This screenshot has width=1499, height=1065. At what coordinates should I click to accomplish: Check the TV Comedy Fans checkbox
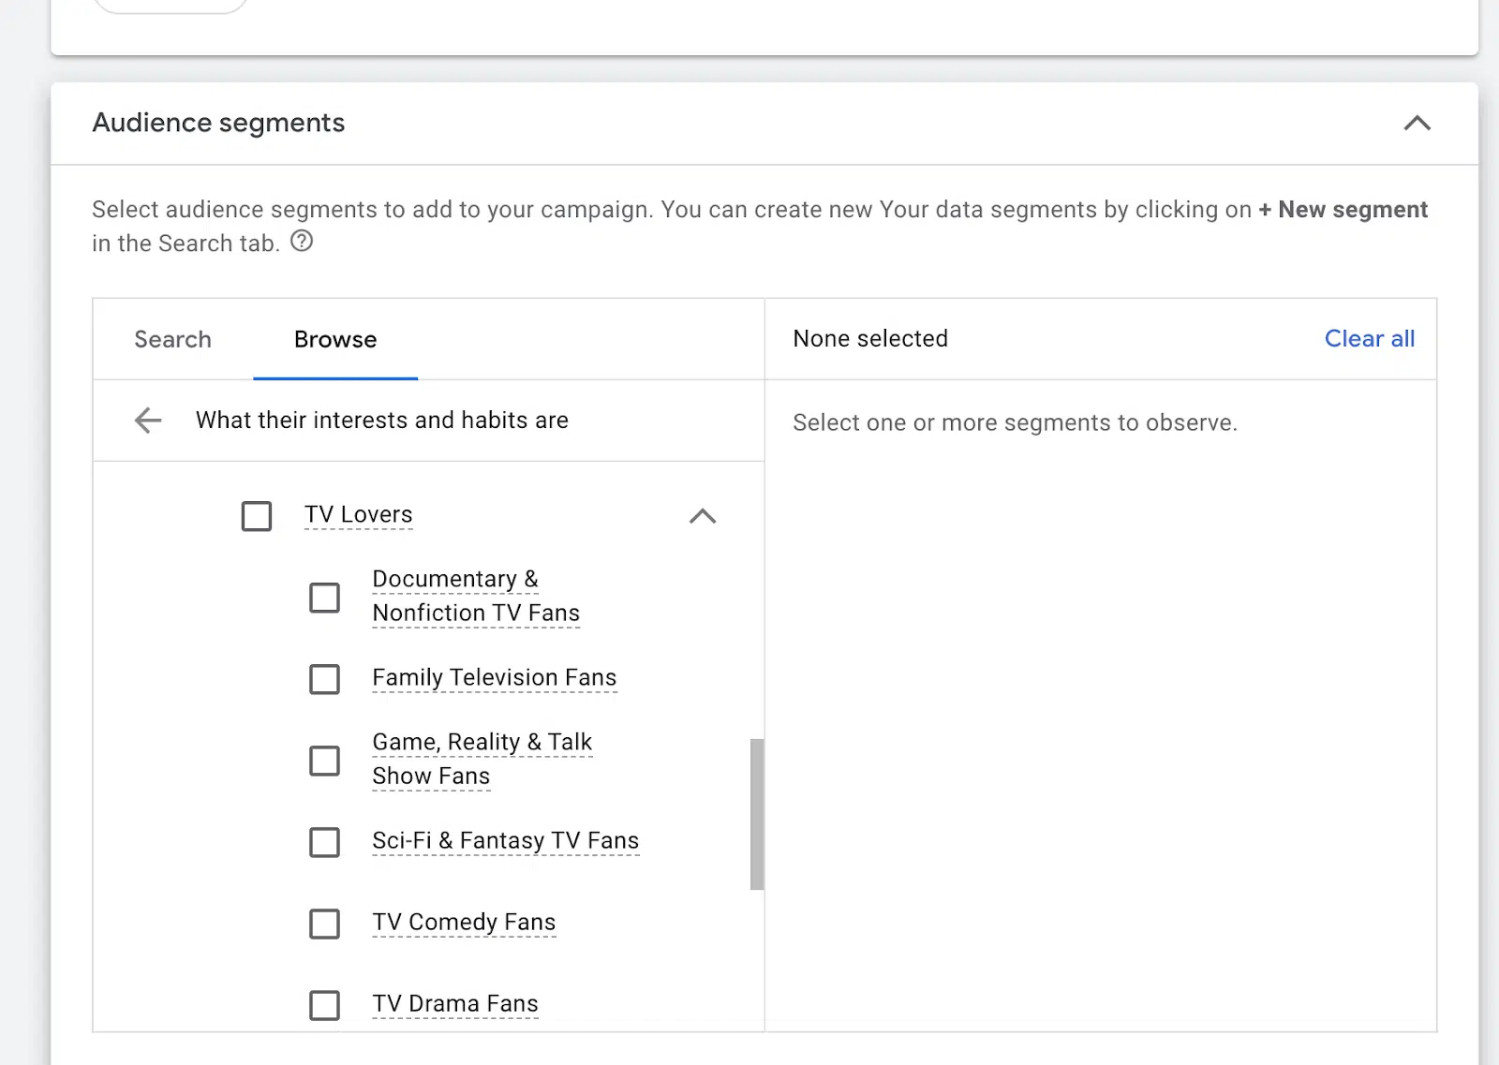[325, 924]
